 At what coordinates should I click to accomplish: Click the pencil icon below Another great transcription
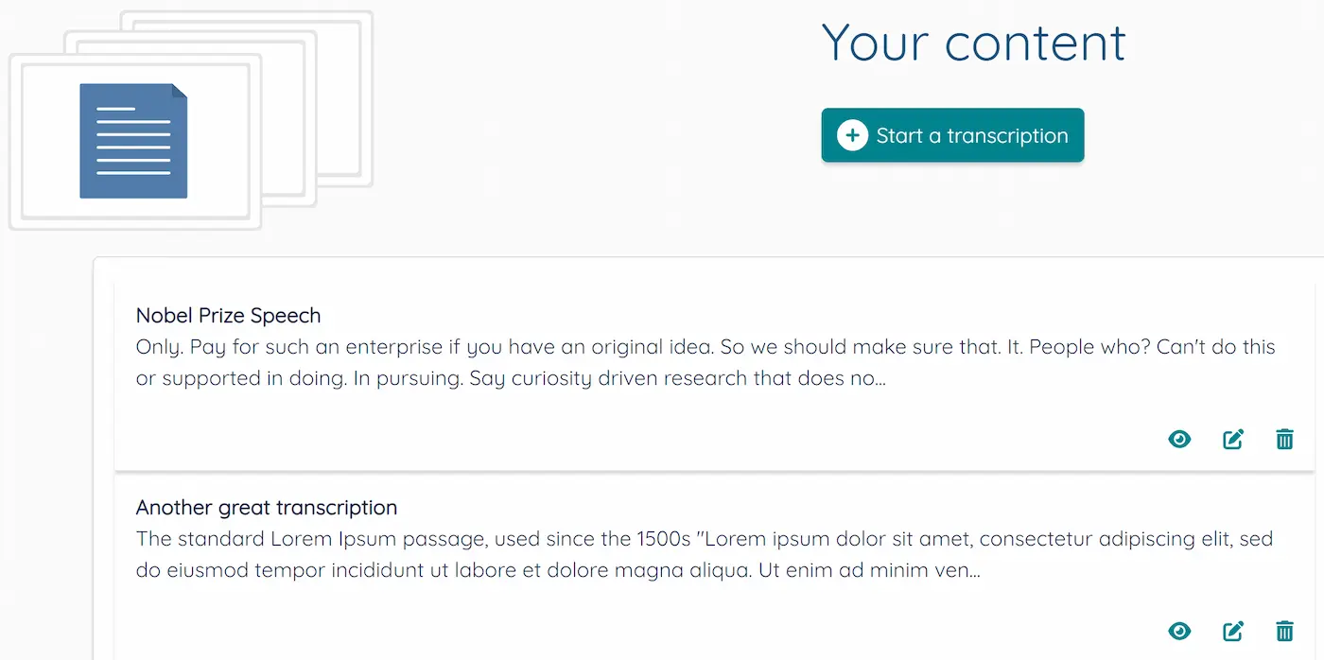tap(1232, 631)
